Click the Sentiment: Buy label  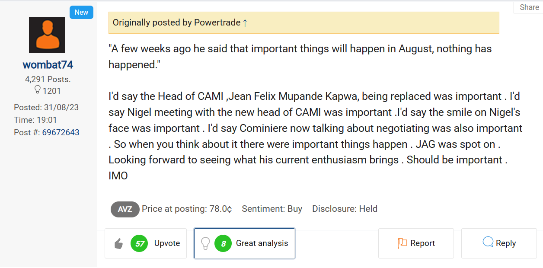tap(272, 209)
